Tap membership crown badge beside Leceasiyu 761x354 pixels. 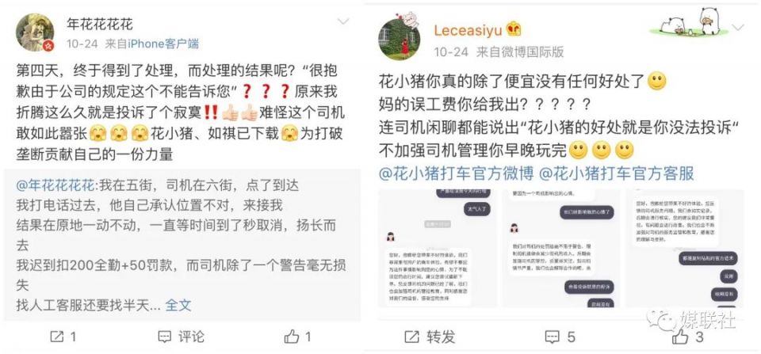click(x=514, y=30)
